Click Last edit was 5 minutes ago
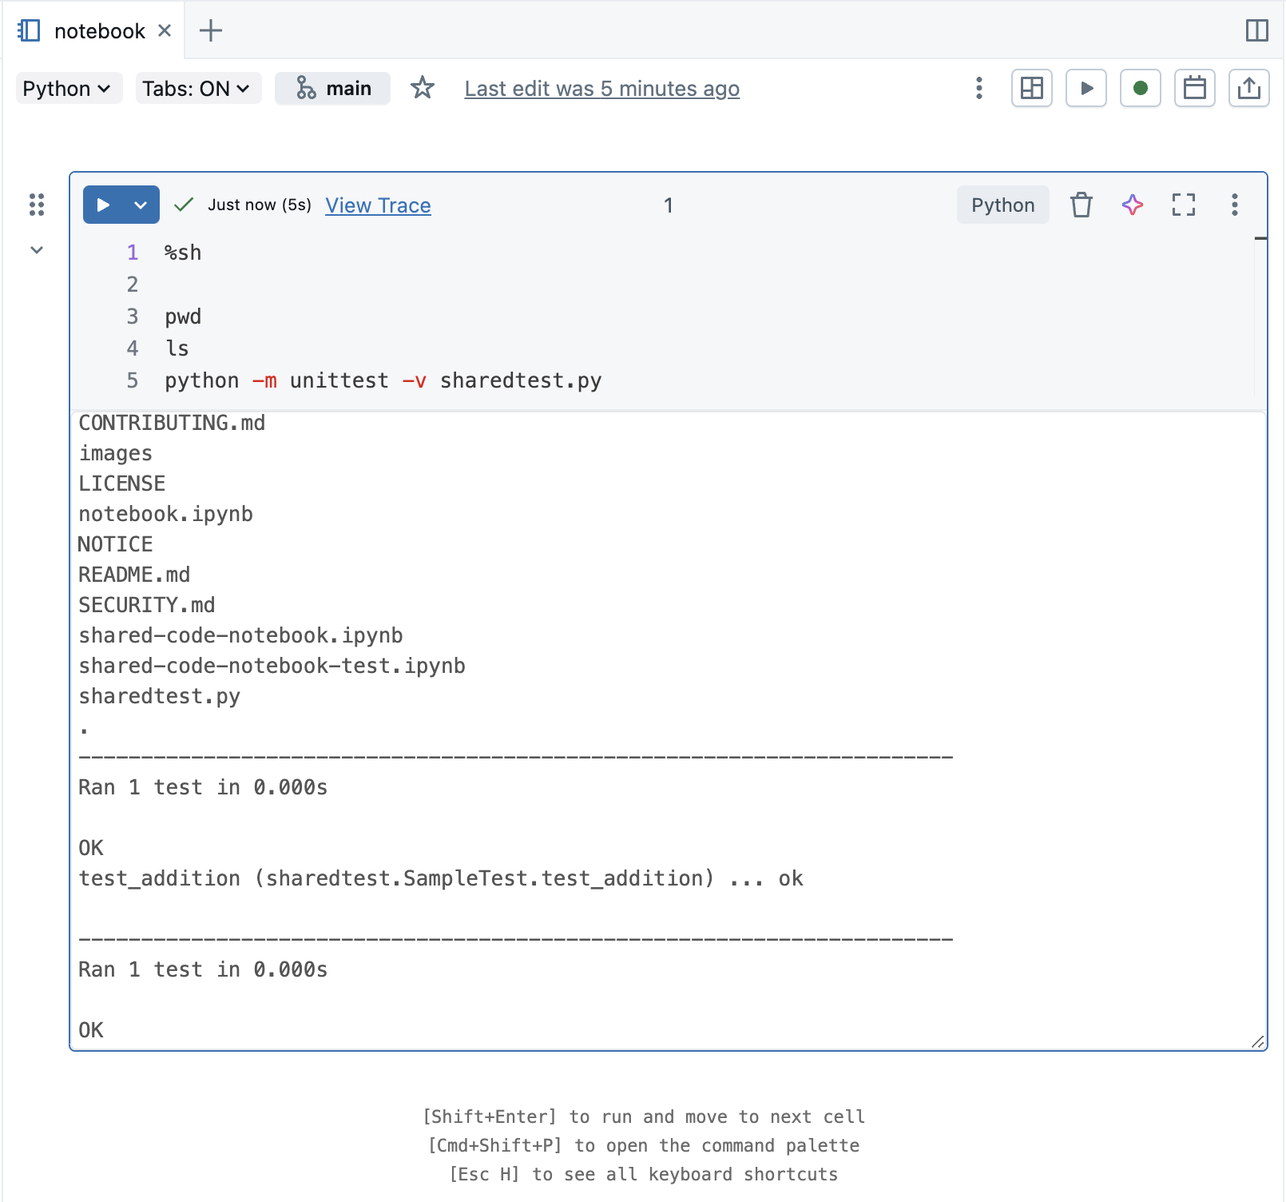The image size is (1286, 1202). point(601,89)
